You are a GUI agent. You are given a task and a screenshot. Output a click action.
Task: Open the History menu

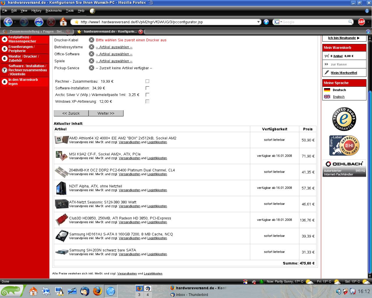36,10
